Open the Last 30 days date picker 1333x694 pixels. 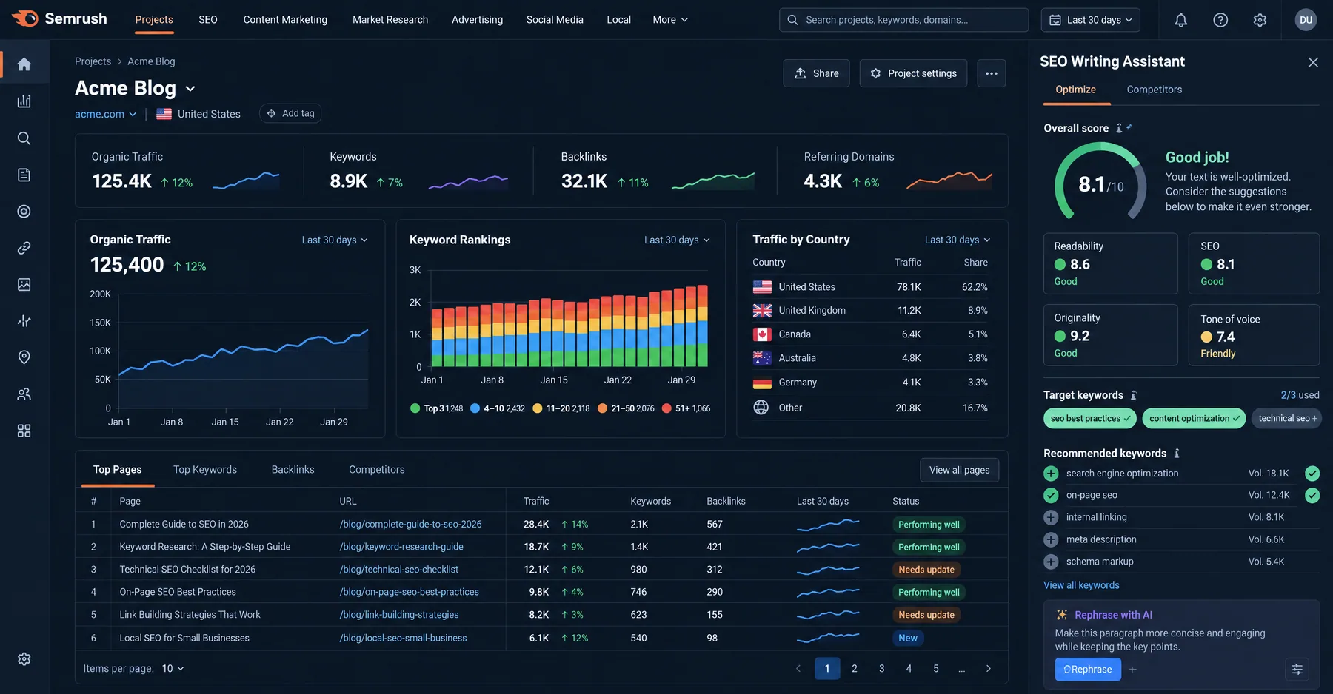[x=1091, y=20]
